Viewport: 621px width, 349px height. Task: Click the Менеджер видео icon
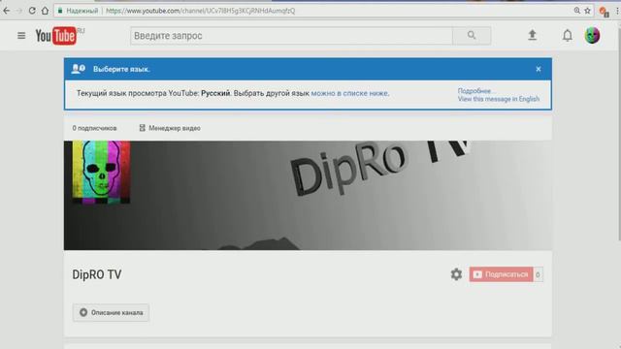(143, 128)
